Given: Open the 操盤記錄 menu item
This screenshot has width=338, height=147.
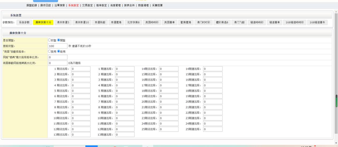Looking at the screenshot, I should coord(32,5).
